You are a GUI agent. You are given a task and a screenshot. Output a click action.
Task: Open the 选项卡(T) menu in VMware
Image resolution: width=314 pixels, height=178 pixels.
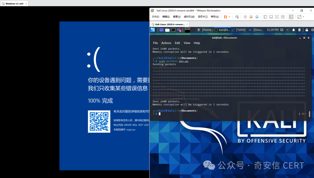pyautogui.click(x=203, y=17)
